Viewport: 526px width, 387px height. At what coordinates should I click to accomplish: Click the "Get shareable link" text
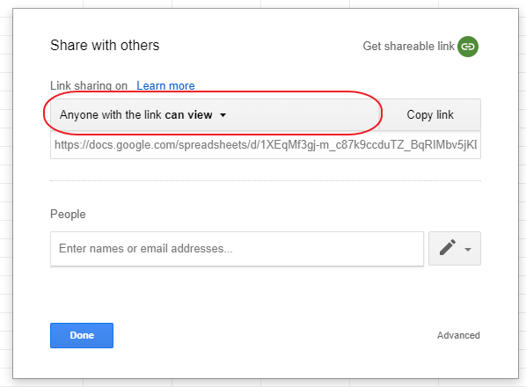tap(408, 47)
